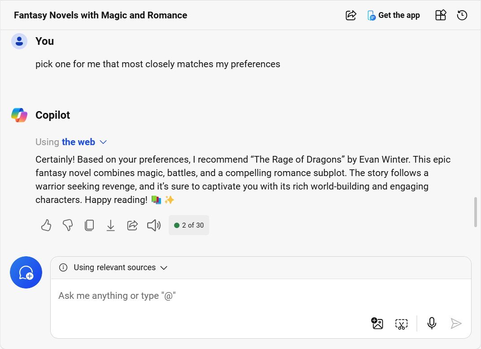Click the Copilot logo icon
Screen dimensions: 481x349
[19, 115]
